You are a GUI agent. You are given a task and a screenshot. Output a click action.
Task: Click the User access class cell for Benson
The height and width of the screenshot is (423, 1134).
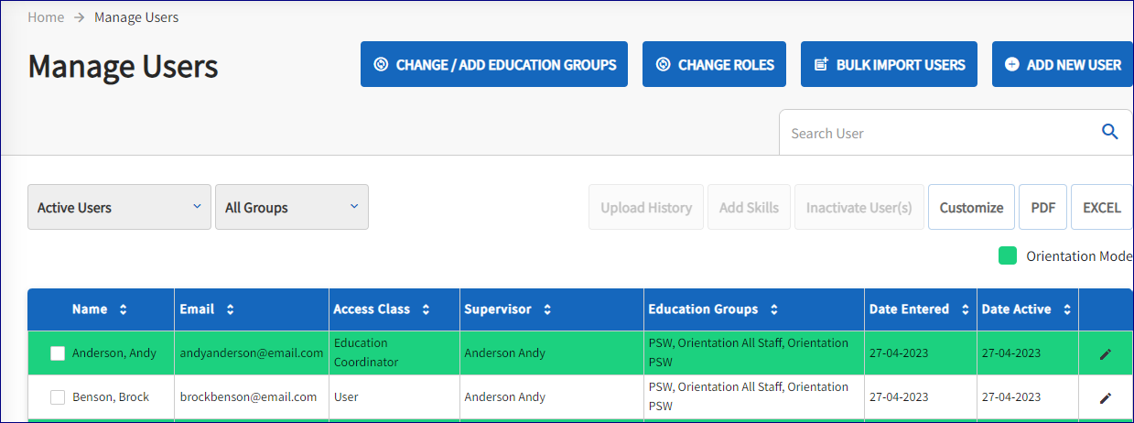(x=394, y=397)
